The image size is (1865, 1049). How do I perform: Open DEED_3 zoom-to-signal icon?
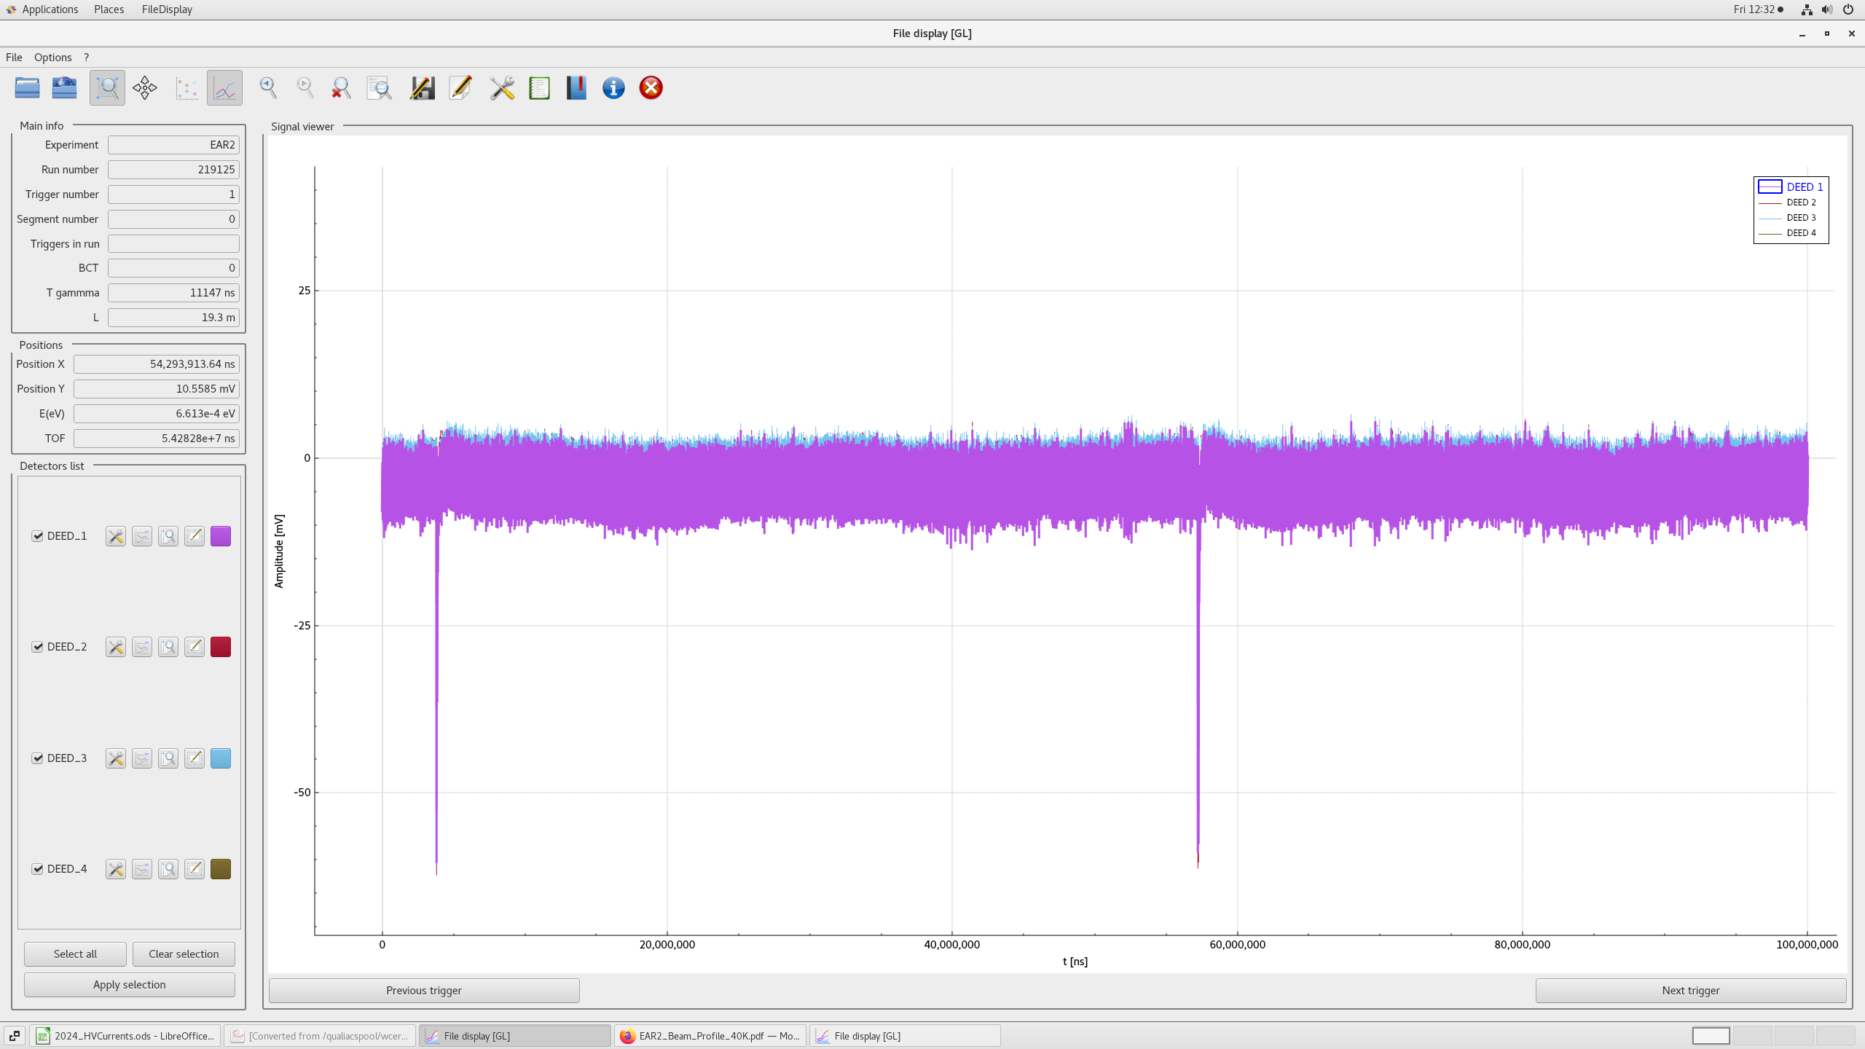[x=168, y=758]
